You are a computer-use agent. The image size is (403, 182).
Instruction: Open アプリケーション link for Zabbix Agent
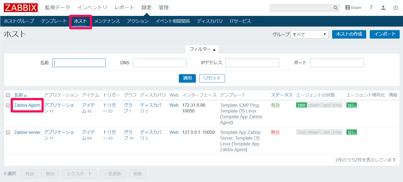[x=59, y=108]
